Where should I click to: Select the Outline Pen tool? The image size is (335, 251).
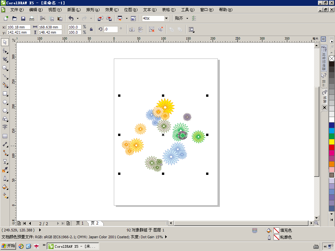point(5,178)
